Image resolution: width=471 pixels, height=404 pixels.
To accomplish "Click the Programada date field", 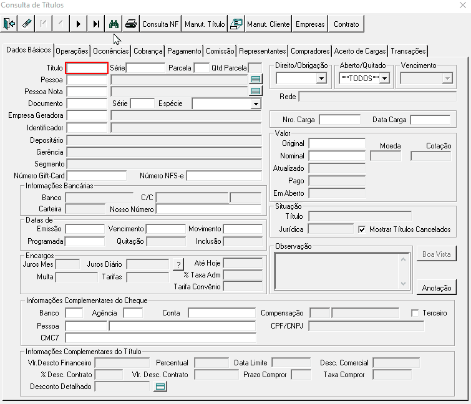I will pos(85,241).
